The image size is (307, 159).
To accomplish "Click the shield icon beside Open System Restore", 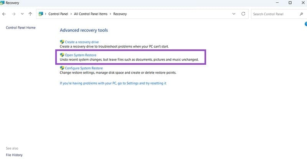I will (x=62, y=55).
